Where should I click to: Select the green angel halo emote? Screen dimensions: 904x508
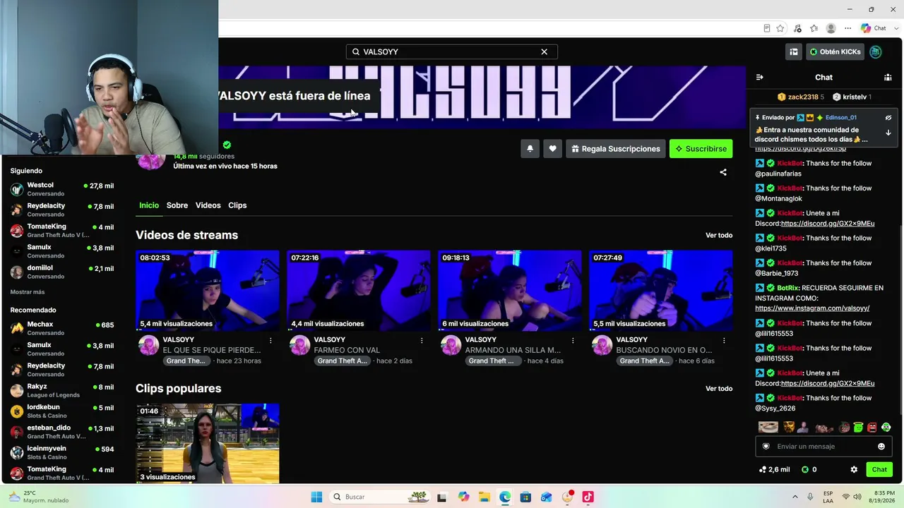858,428
